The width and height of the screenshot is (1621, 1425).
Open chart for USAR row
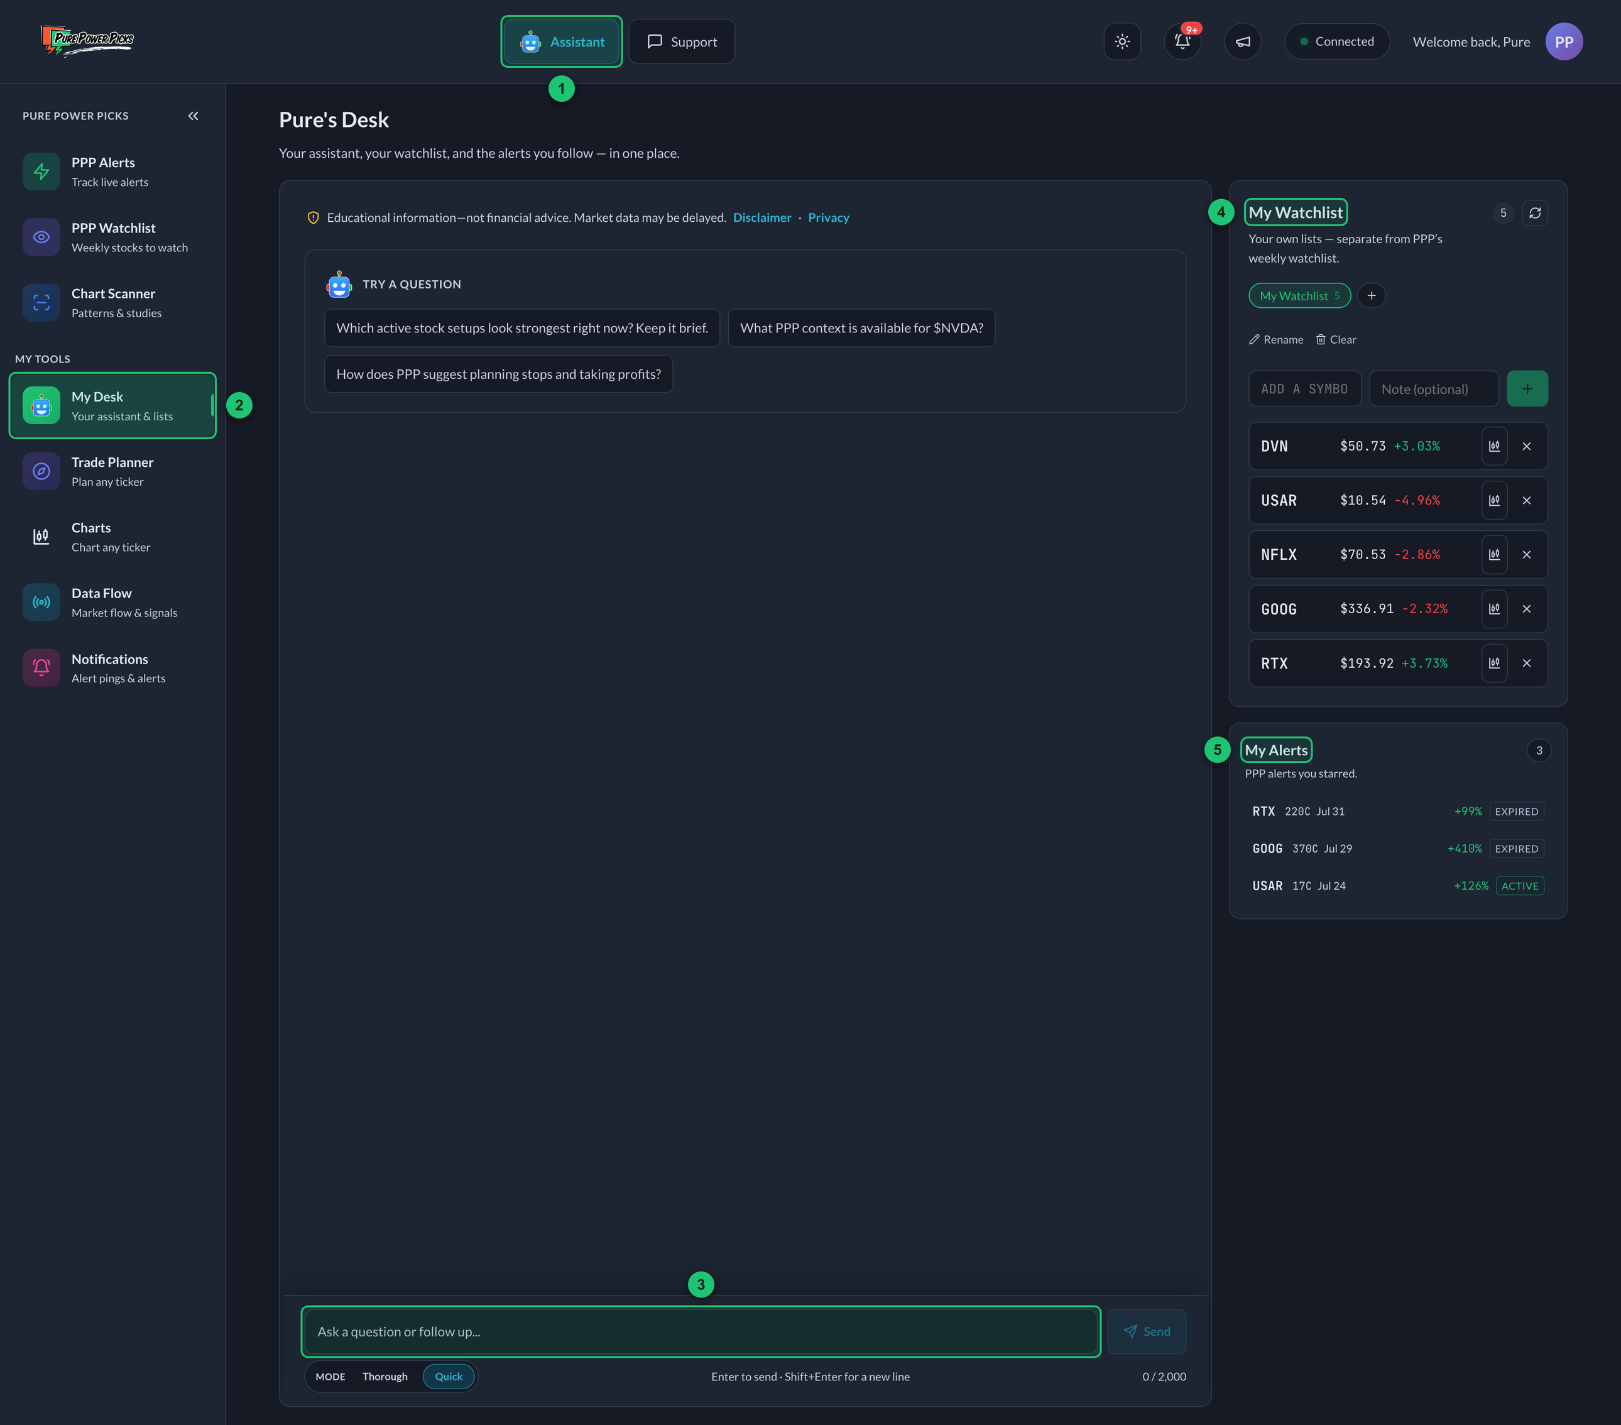click(x=1494, y=500)
